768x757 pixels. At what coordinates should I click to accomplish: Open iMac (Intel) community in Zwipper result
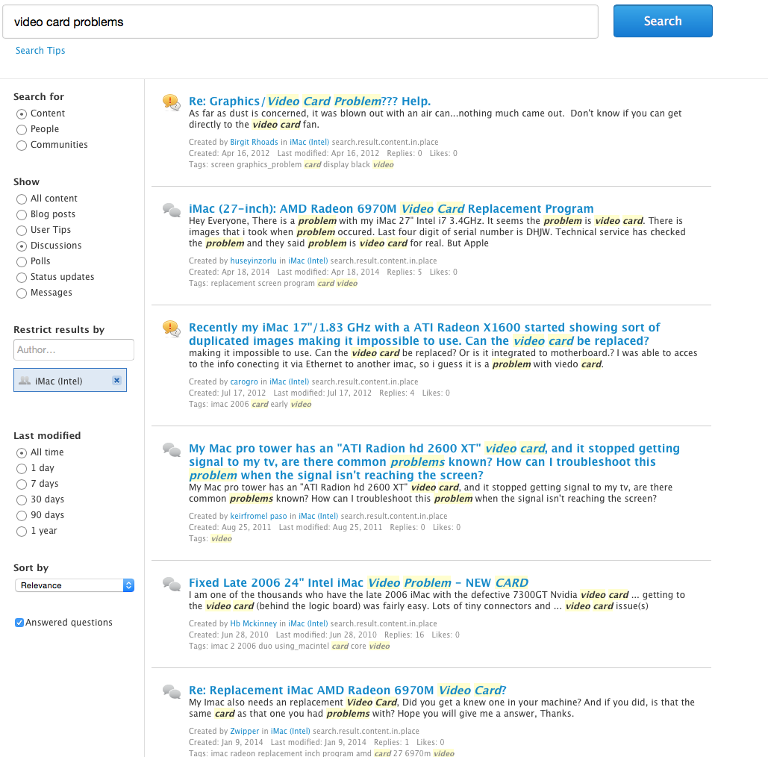click(x=290, y=731)
